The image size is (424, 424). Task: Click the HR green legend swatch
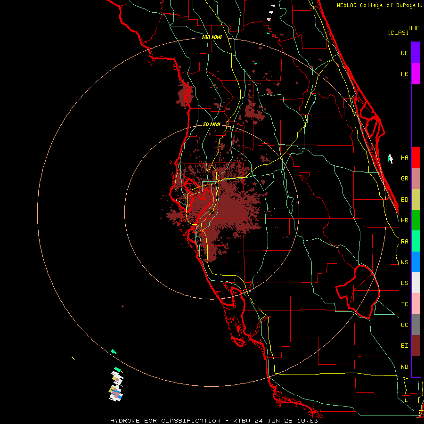coord(416,220)
